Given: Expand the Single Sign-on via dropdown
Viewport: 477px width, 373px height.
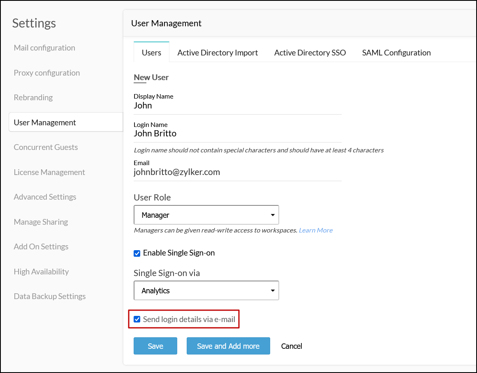Looking at the screenshot, I should pos(206,290).
